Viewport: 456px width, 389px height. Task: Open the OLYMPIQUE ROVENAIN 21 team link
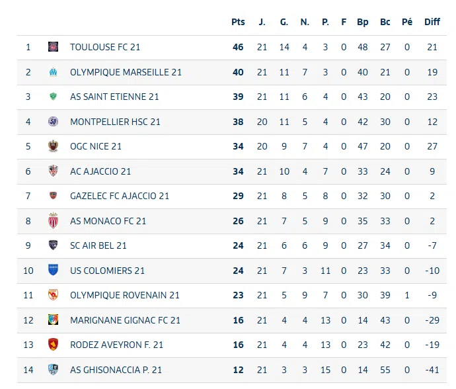[125, 295]
